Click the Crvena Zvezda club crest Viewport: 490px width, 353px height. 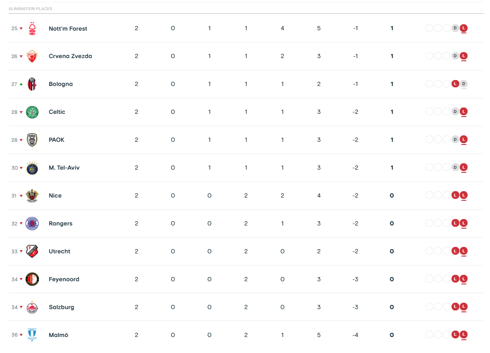(x=32, y=56)
